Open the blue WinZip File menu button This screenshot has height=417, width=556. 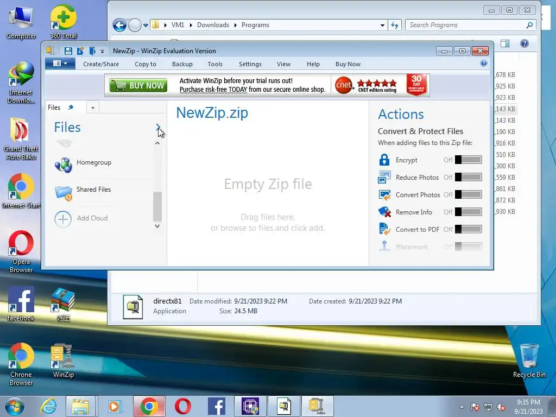coord(60,64)
